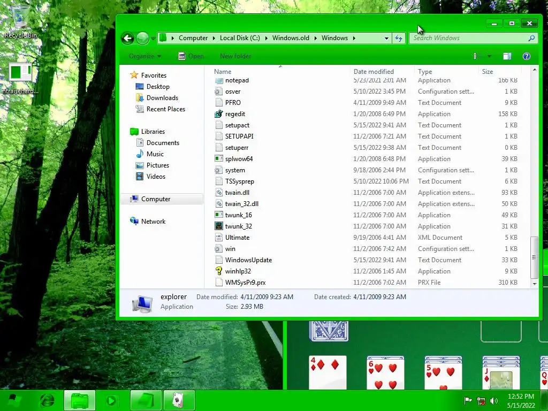548x411 pixels.
Task: Toggle the preview pane icon
Action: [507, 56]
